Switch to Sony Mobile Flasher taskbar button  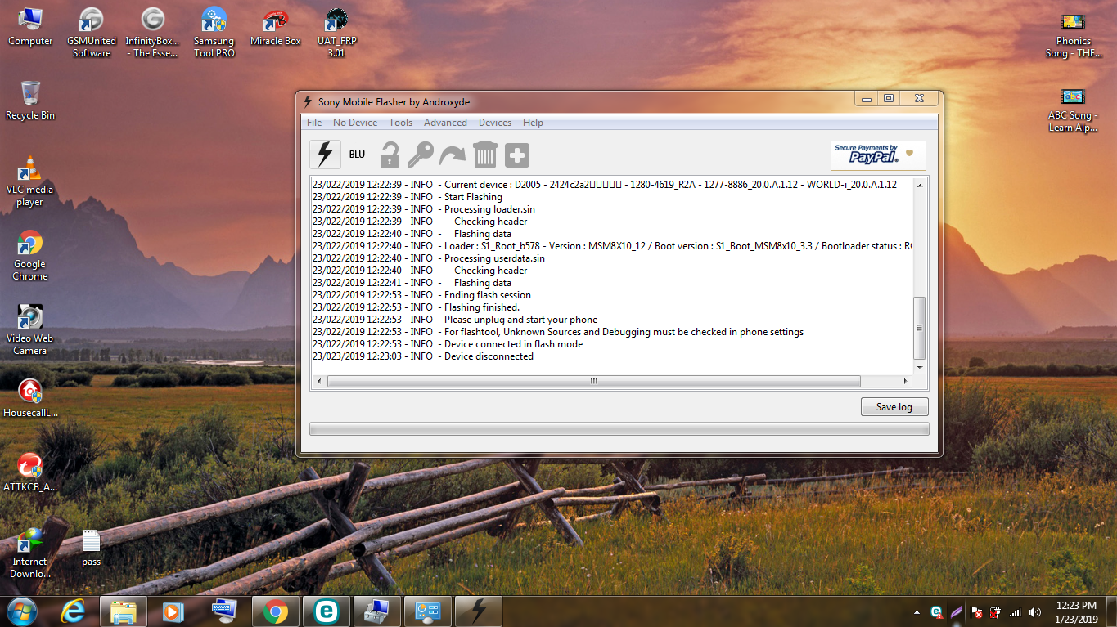(479, 611)
